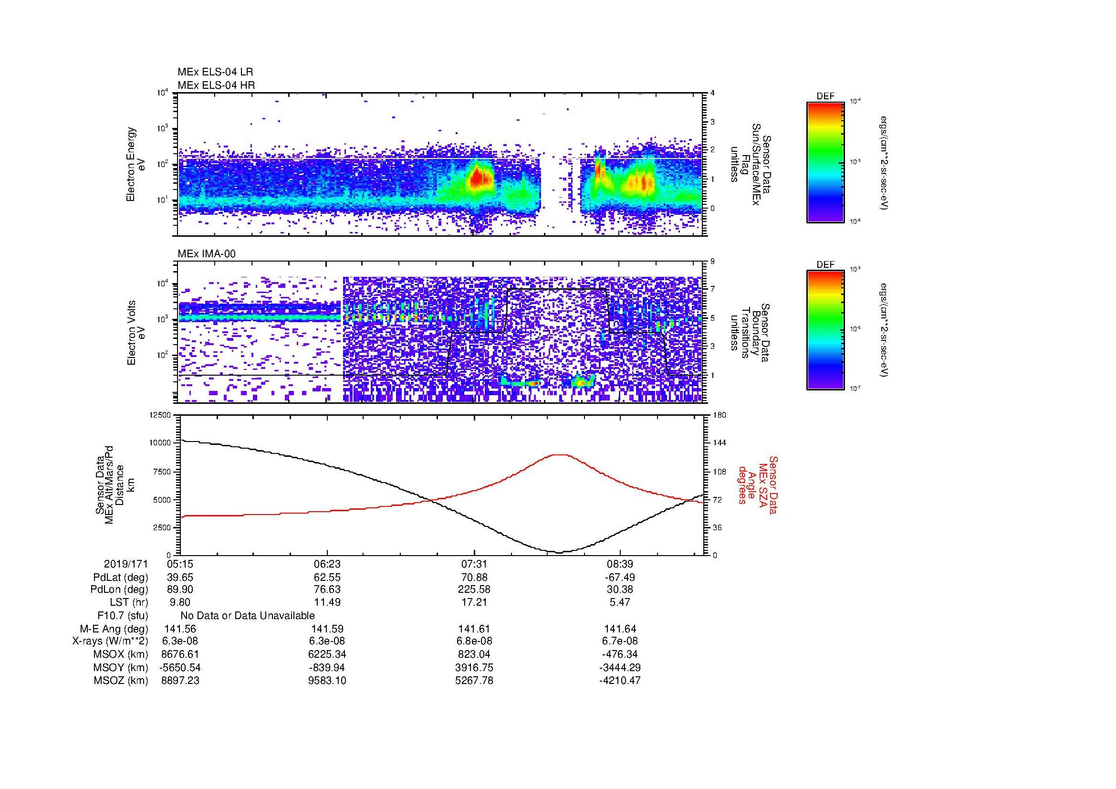Click the PdLat value '39.65'
The width and height of the screenshot is (1116, 789).
[180, 578]
